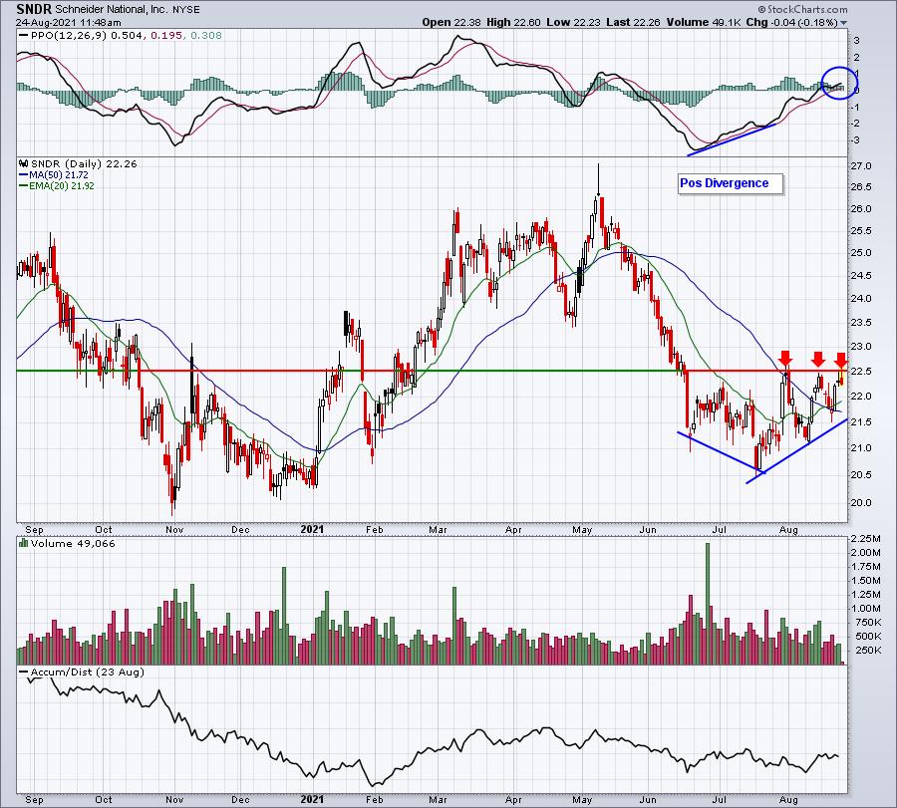Viewport: 897px width, 808px height.
Task: Click the last red down arrow marker
Action: pos(840,361)
